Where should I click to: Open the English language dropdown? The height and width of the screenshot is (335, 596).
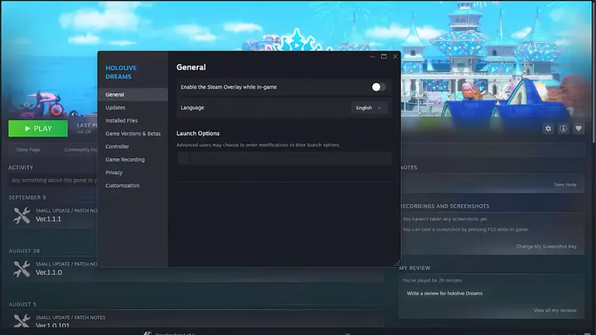point(368,108)
